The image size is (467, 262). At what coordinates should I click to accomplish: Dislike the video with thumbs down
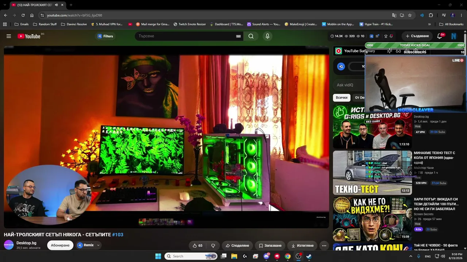[x=213, y=246]
